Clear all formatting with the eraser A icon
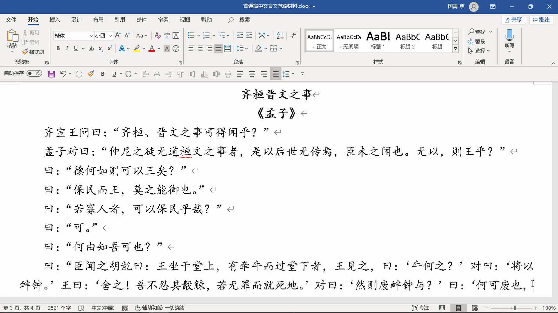558x313 pixels. pyautogui.click(x=158, y=35)
